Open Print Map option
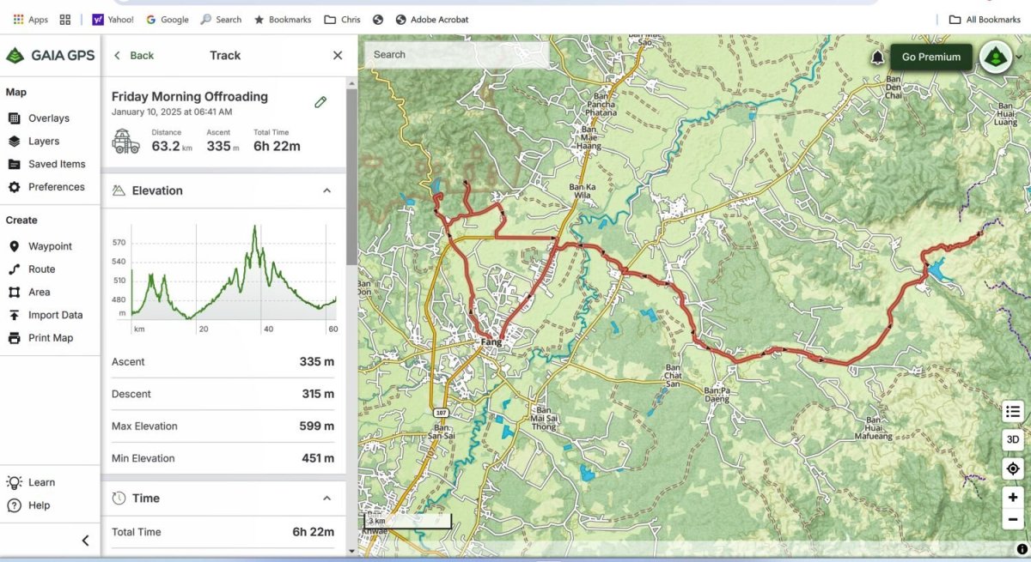Screen dimensions: 1031x562 point(51,338)
